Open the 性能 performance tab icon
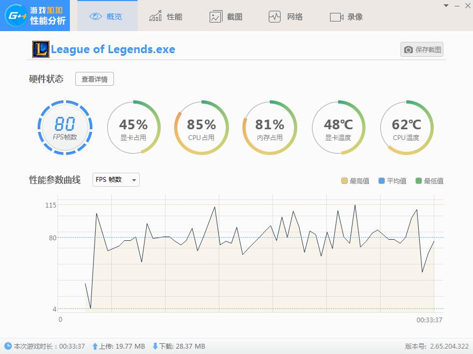Image resolution: width=473 pixels, height=354 pixels. pos(156,16)
